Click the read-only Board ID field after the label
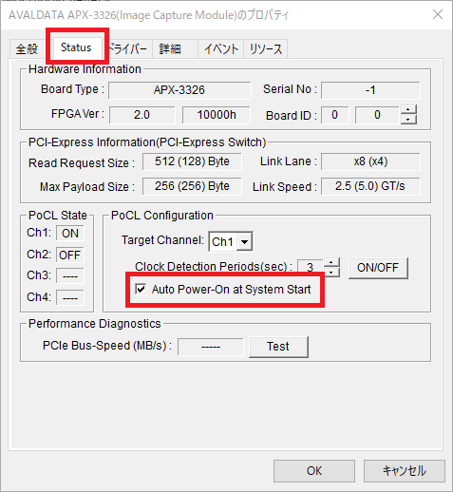The height and width of the screenshot is (492, 453). (x=335, y=115)
